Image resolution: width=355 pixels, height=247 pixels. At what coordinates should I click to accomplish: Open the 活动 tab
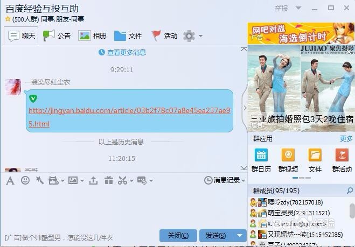coord(164,36)
